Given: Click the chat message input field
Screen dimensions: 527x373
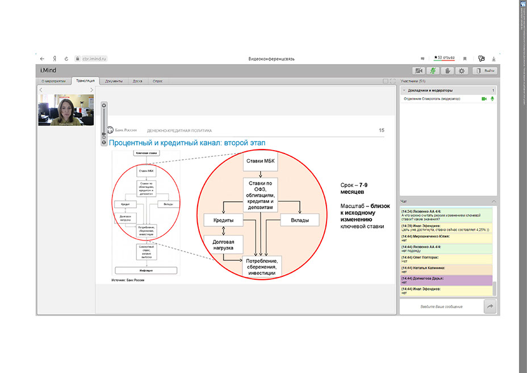Looking at the screenshot, I should [441, 306].
